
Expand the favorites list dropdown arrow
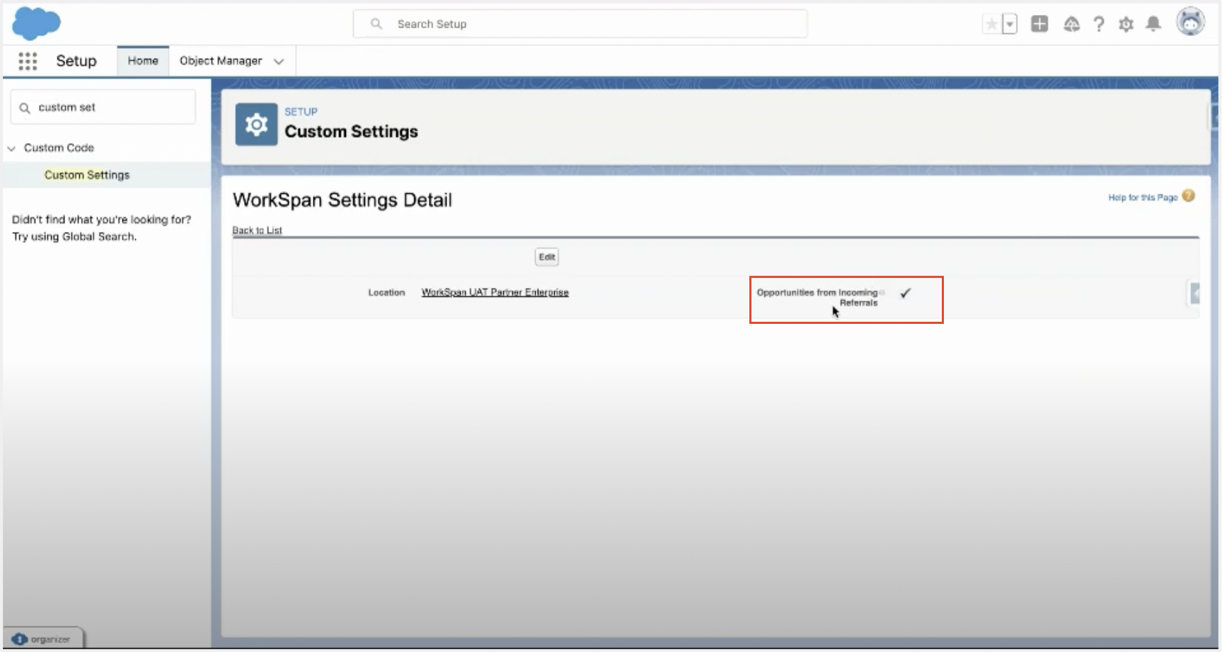tap(1010, 24)
